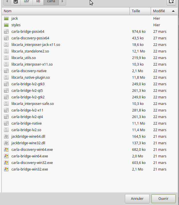Click the carla-bridge-win32.exe icon
This screenshot has height=205, width=179.
(x=6, y=169)
